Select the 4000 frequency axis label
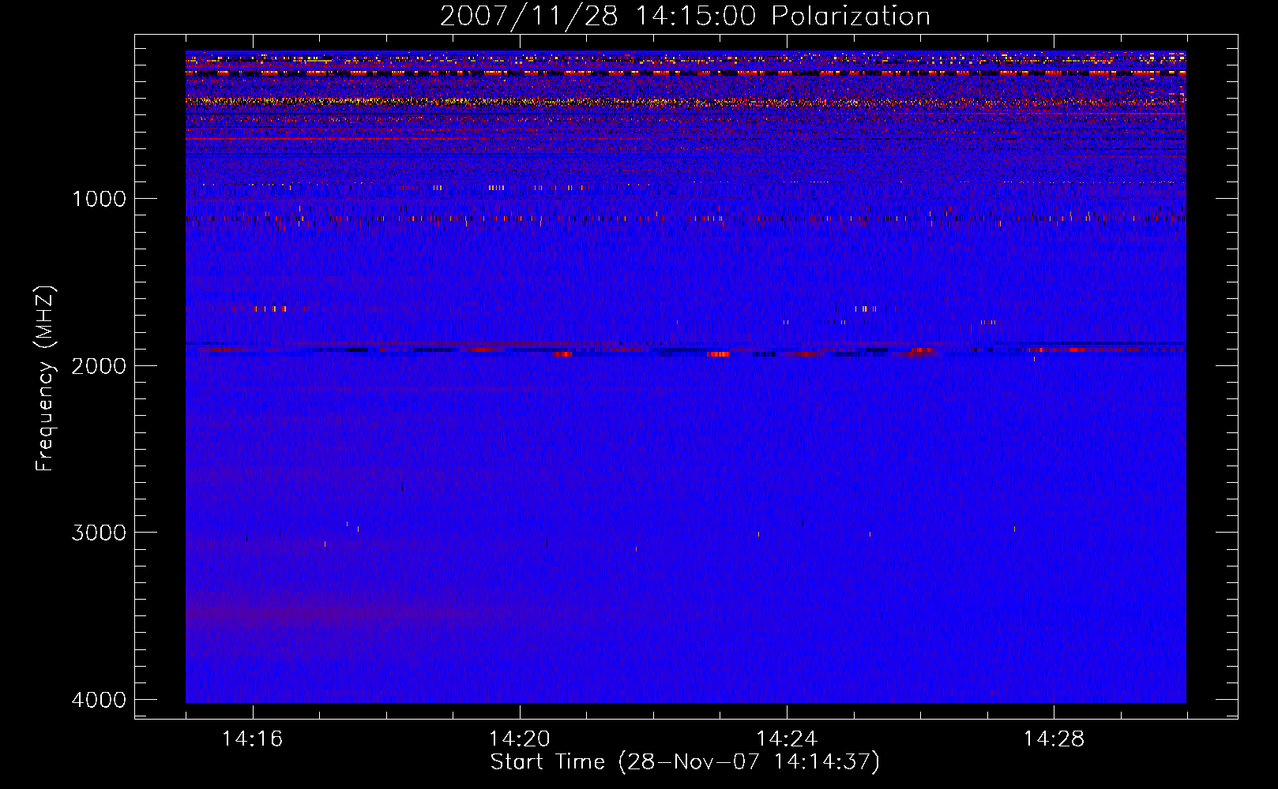Viewport: 1278px width, 789px height. pos(99,700)
